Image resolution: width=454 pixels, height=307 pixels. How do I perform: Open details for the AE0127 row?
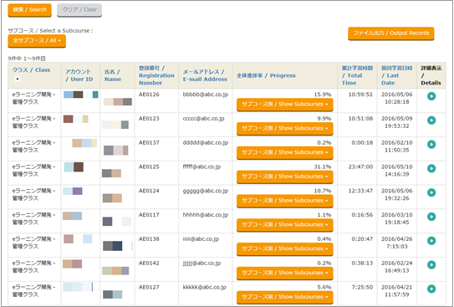pyautogui.click(x=431, y=289)
